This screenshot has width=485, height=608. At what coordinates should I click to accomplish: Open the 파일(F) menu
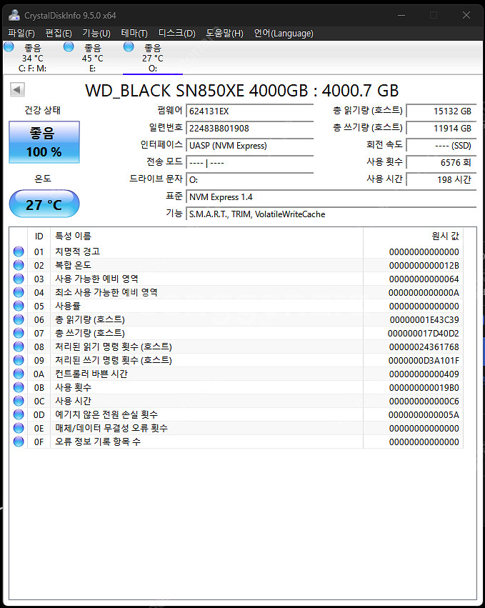click(21, 34)
